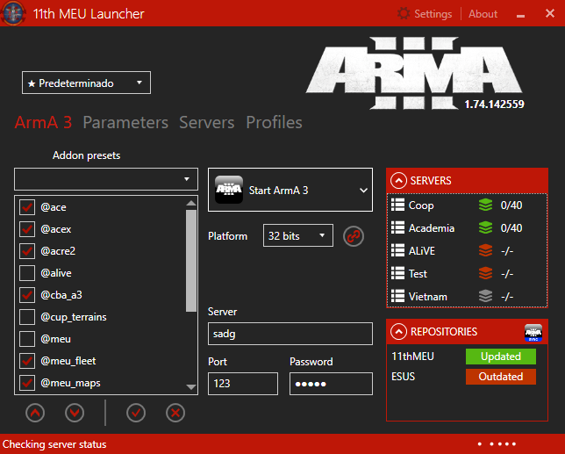Viewport: 565px width, 454px height.
Task: Click the move addon up arrow icon
Action: (35, 413)
